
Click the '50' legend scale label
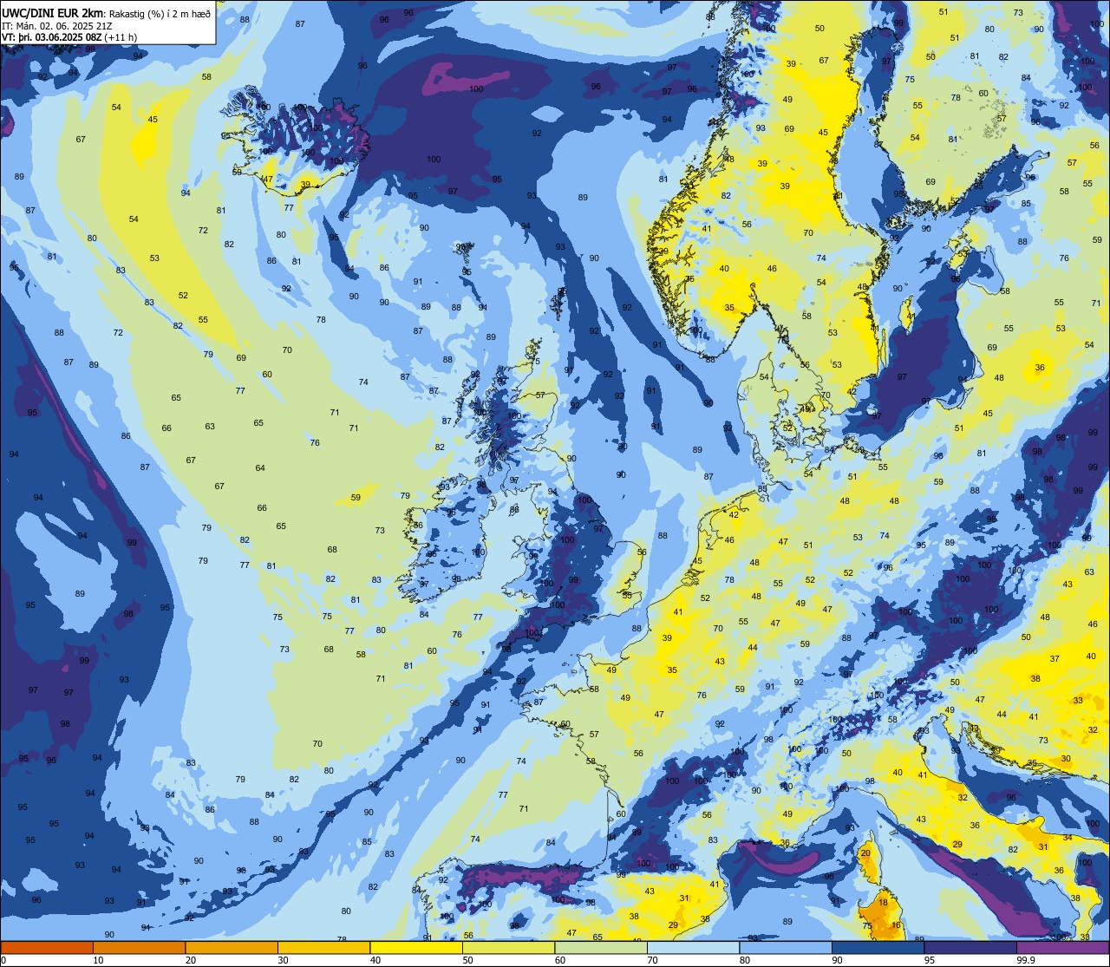click(x=467, y=959)
